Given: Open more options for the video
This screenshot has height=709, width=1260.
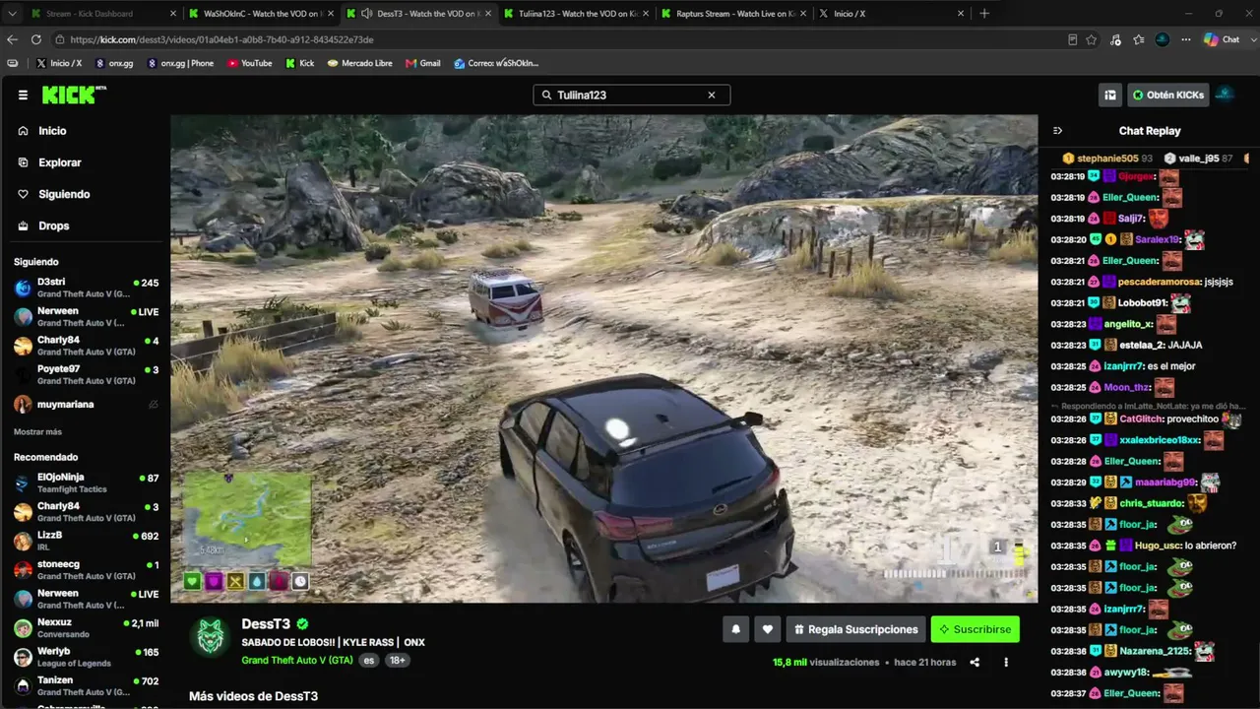Looking at the screenshot, I should (1006, 663).
